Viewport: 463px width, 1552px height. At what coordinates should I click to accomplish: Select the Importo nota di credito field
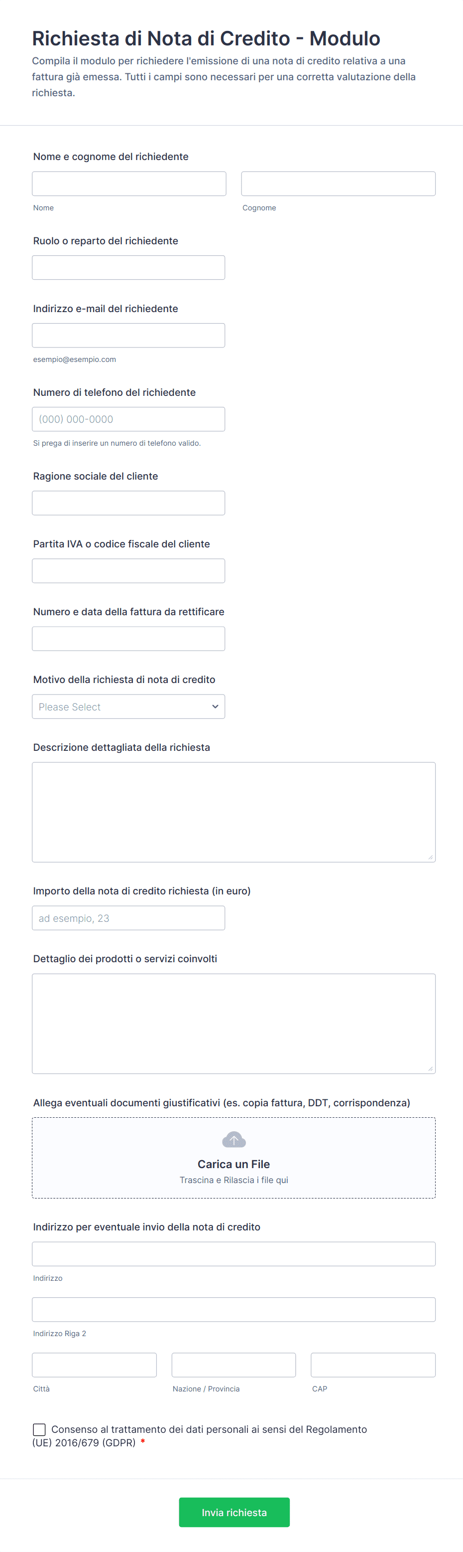pyautogui.click(x=128, y=918)
